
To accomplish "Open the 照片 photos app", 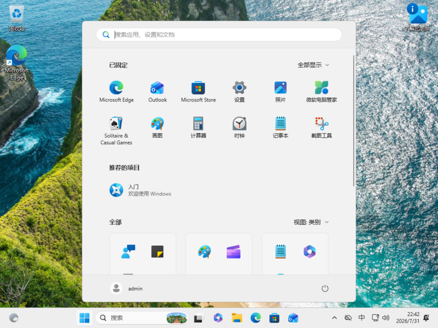I will pyautogui.click(x=280, y=92).
